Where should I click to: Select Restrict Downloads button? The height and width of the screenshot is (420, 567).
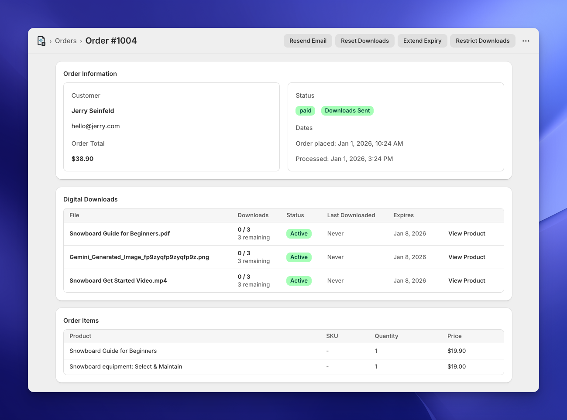482,41
